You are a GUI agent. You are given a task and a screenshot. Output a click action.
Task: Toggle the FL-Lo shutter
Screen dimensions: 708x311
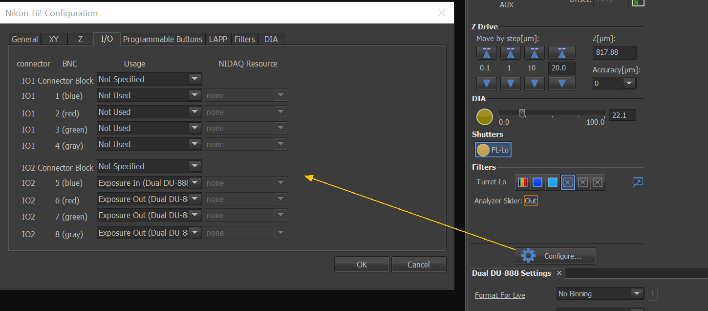click(493, 150)
